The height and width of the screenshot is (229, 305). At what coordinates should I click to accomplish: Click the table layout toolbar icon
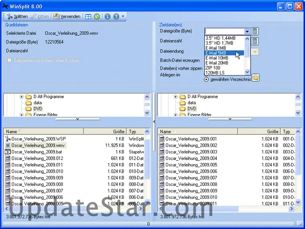click(88, 16)
